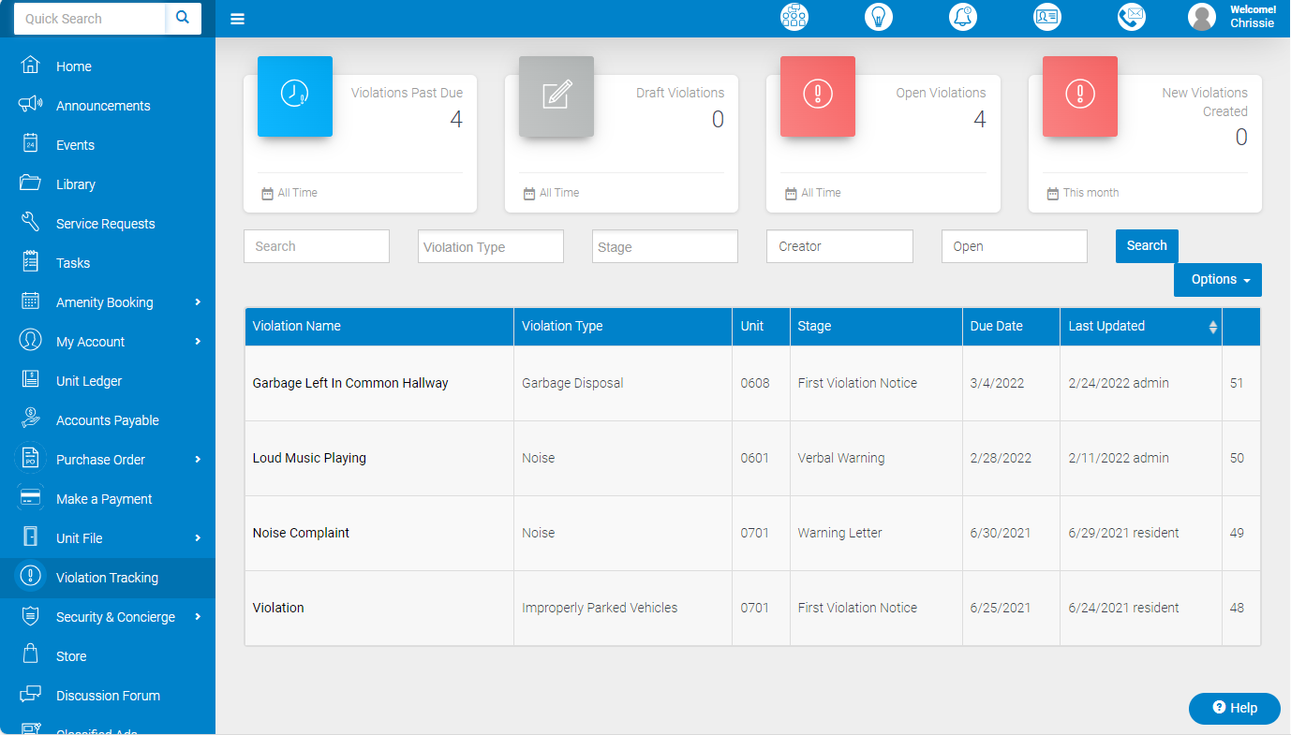Toggle the hamburger menu icon

(238, 19)
